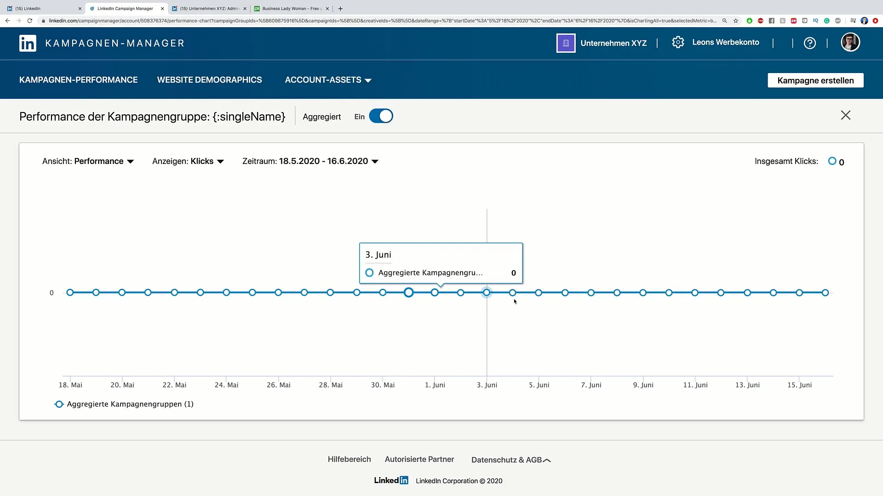The height and width of the screenshot is (496, 883).
Task: Open the Hilfebereich footer link
Action: point(349,459)
